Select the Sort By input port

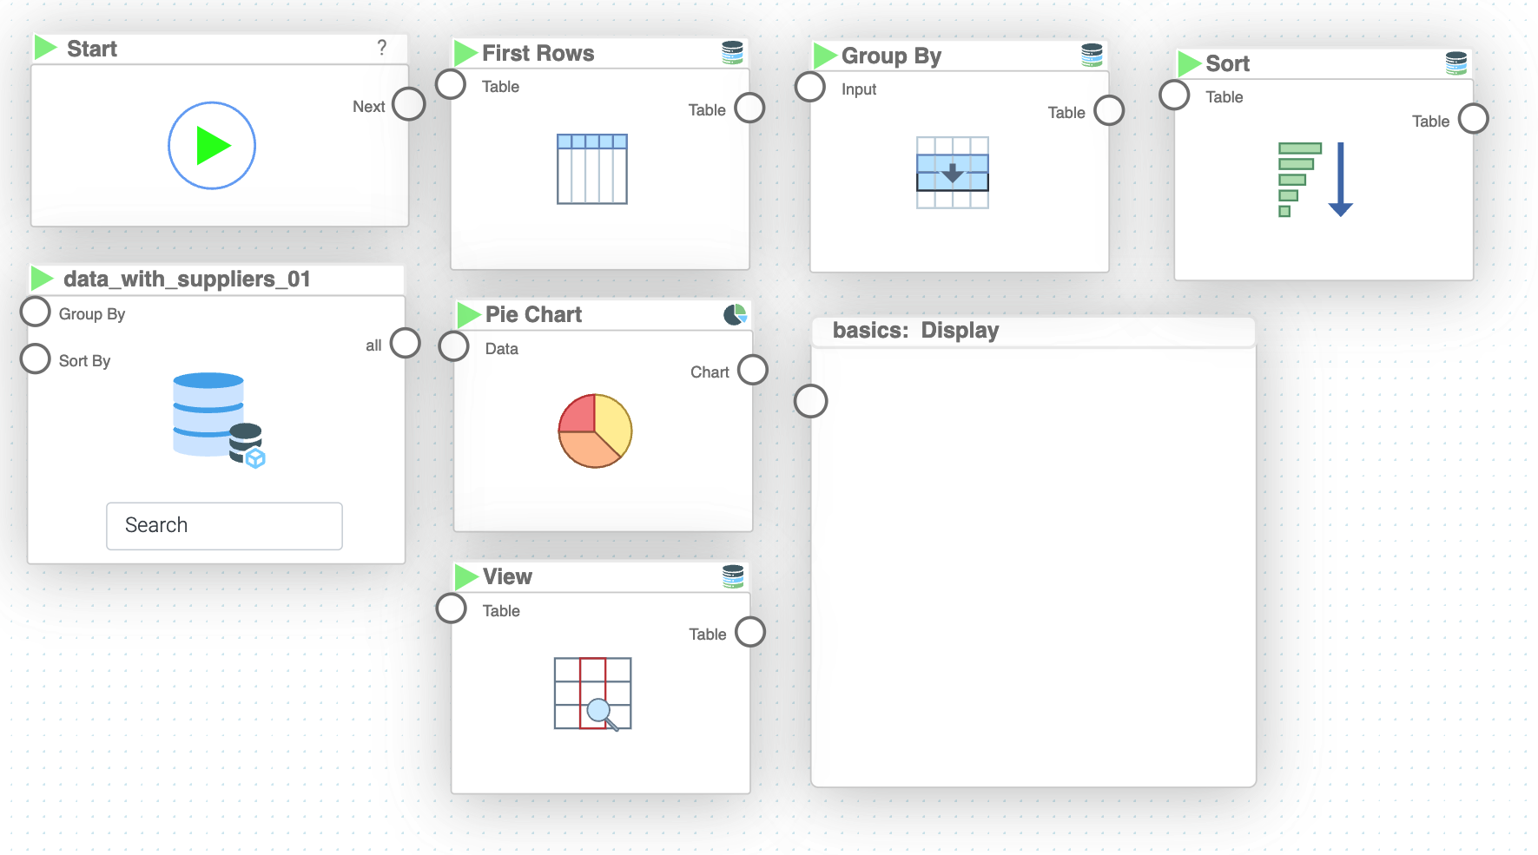click(36, 358)
